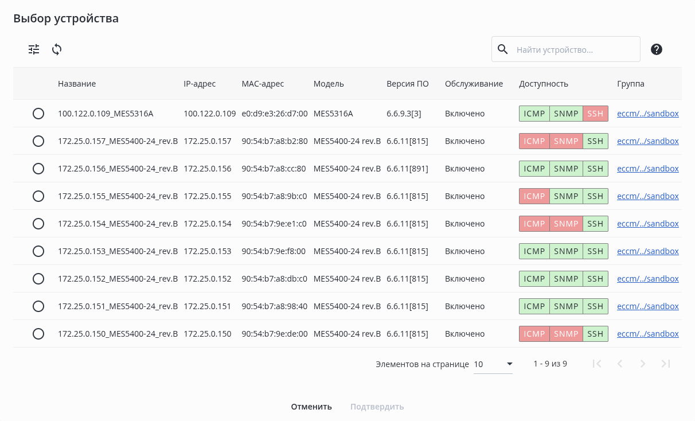Sort by the IP-адрес column header

200,84
